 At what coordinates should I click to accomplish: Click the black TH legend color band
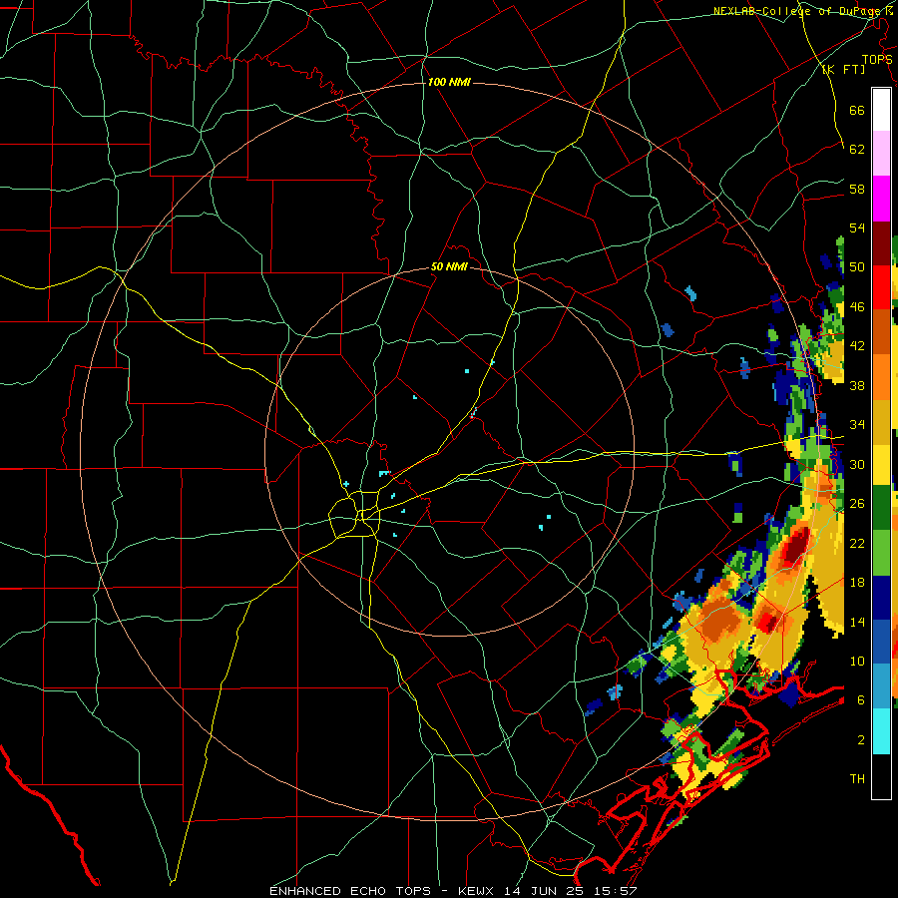pyautogui.click(x=881, y=776)
